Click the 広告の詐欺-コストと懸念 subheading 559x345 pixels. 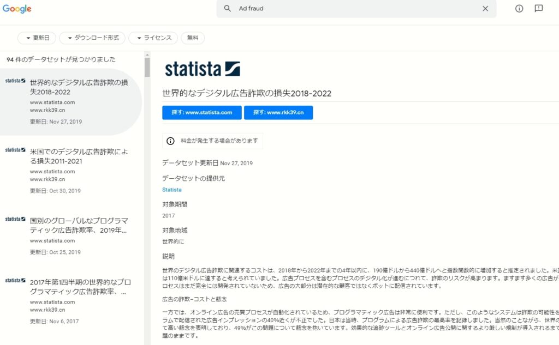click(x=195, y=299)
